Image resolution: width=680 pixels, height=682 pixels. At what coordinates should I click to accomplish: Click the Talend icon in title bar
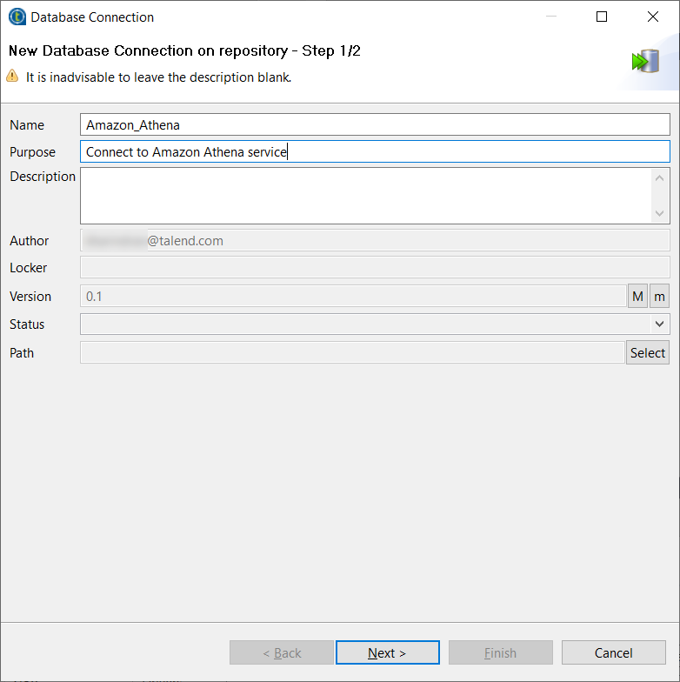[x=17, y=17]
